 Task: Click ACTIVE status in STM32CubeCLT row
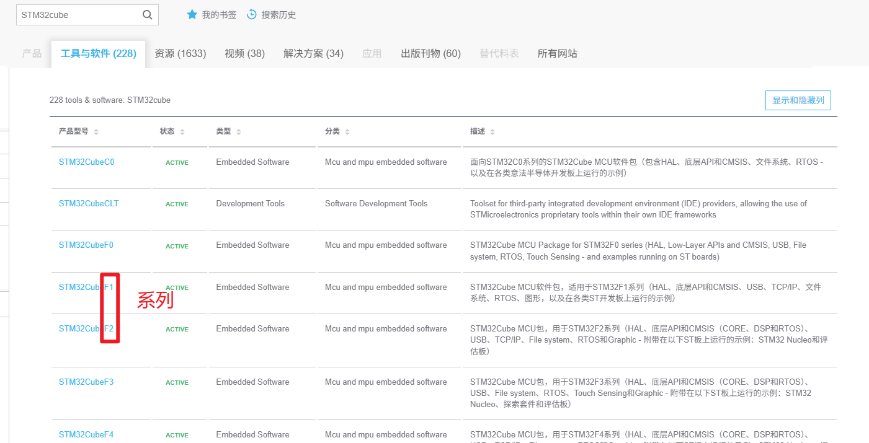click(177, 204)
